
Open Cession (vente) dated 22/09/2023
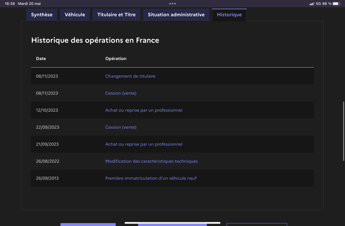pyautogui.click(x=121, y=127)
